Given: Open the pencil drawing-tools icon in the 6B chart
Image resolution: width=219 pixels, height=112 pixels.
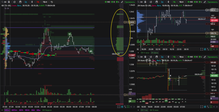Looking at the screenshot, I should (122, 2).
